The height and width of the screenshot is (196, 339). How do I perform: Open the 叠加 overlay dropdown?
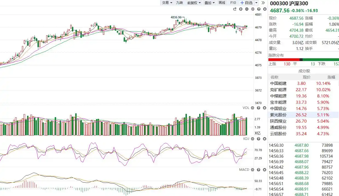click(x=210, y=3)
